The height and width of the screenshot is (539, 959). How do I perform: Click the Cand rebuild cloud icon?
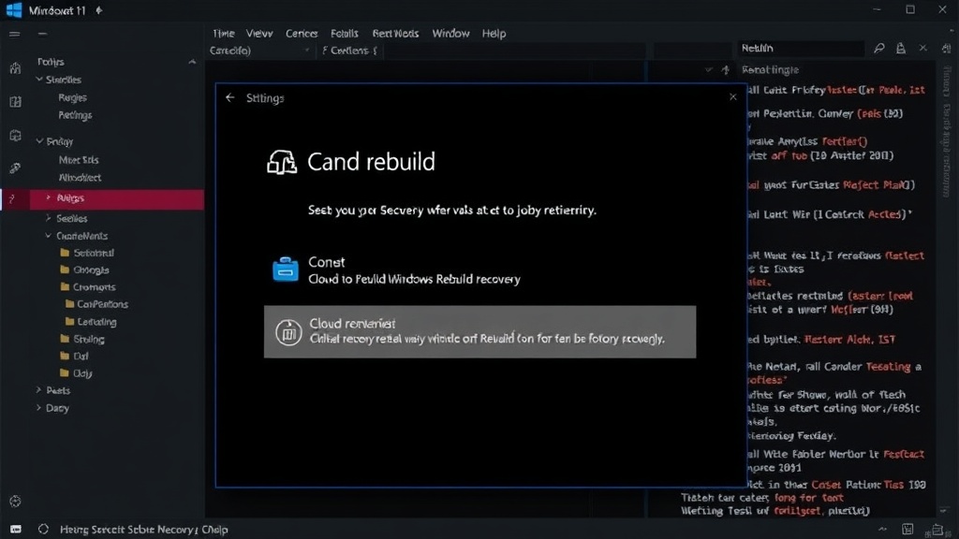pos(282,163)
